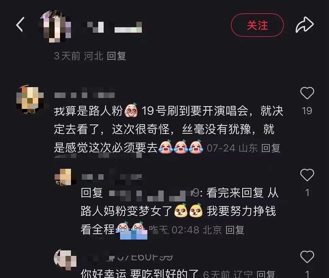329x278 pixels.
Task: Open the post author's avatar
Action: (55, 26)
